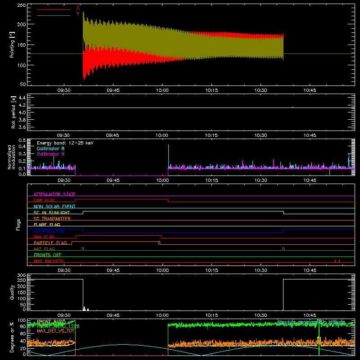The height and width of the screenshot is (360, 360).
Task: Click the bright green vertical spike in the bottom plot
Action: 319,337
